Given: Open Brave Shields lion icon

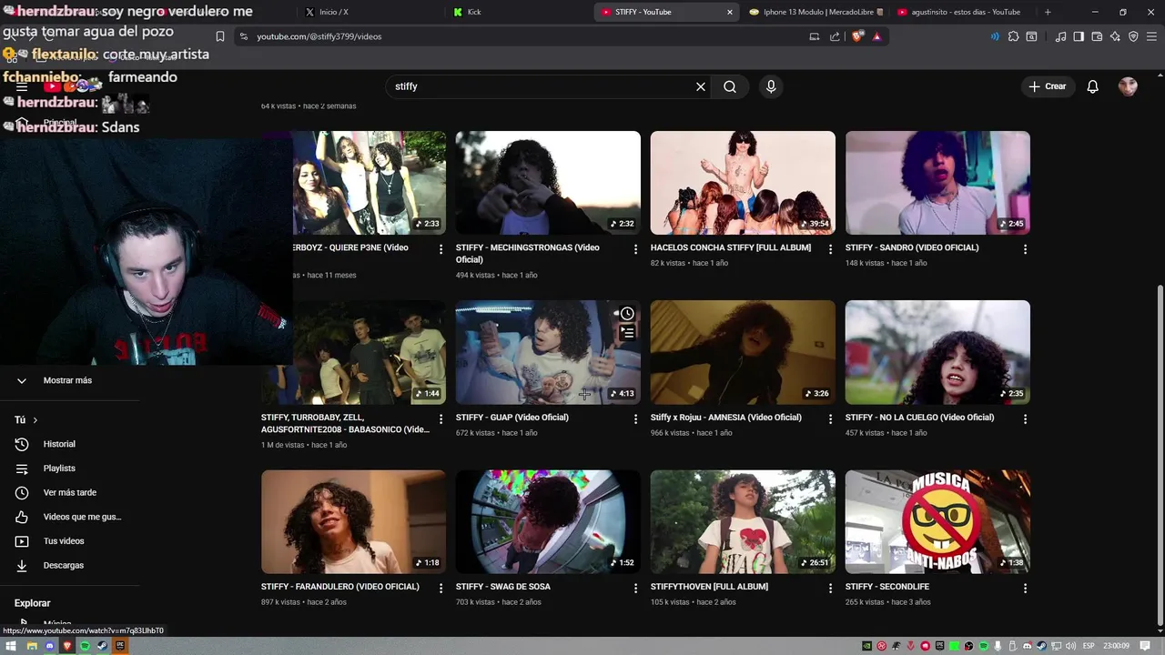Looking at the screenshot, I should click(857, 36).
